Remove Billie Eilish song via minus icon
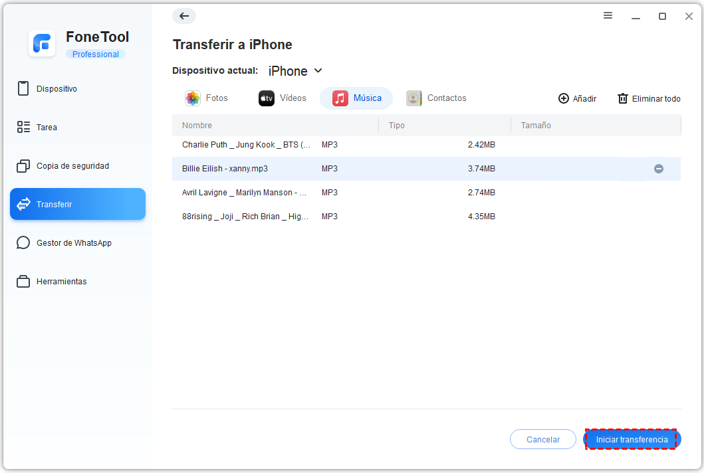The width and height of the screenshot is (704, 473). pyautogui.click(x=658, y=169)
